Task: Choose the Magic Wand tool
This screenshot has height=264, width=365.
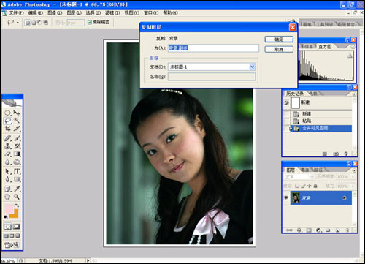Action: click(17, 121)
